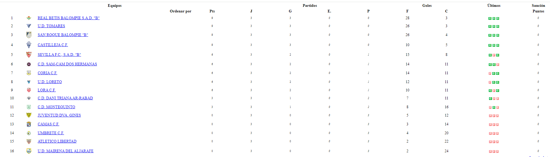Click Betis B's last-results green indicators
550x157 pixels.
pos(494,18)
